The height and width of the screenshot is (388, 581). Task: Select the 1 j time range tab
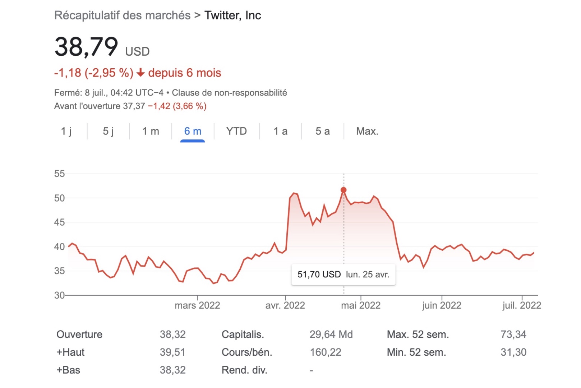tap(66, 131)
